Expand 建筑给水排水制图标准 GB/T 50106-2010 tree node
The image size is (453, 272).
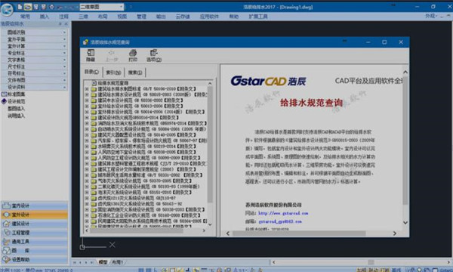coord(87,88)
